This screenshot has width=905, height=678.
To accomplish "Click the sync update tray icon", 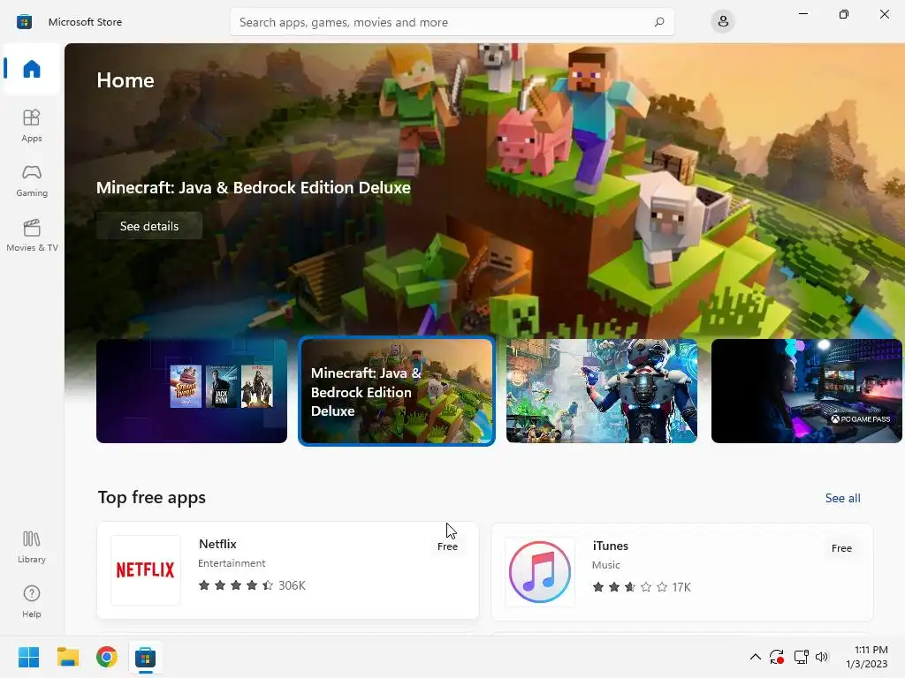I will [x=777, y=657].
